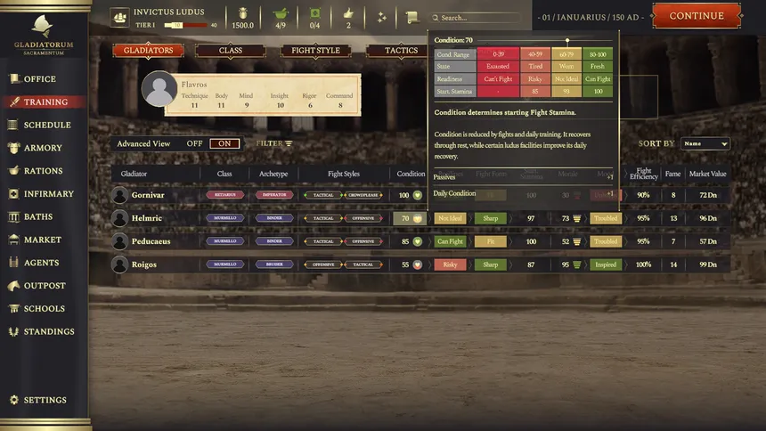Open the Standings laurel icon
This screenshot has height=431, width=766.
pos(13,331)
